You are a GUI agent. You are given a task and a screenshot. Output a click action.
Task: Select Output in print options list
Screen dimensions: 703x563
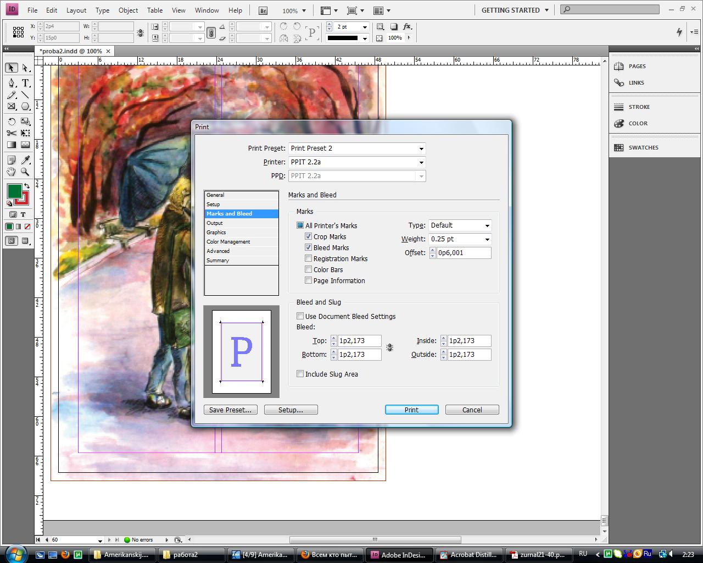241,223
